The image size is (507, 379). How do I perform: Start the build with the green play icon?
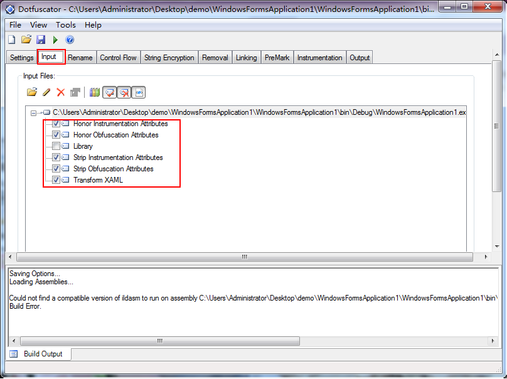[55, 40]
